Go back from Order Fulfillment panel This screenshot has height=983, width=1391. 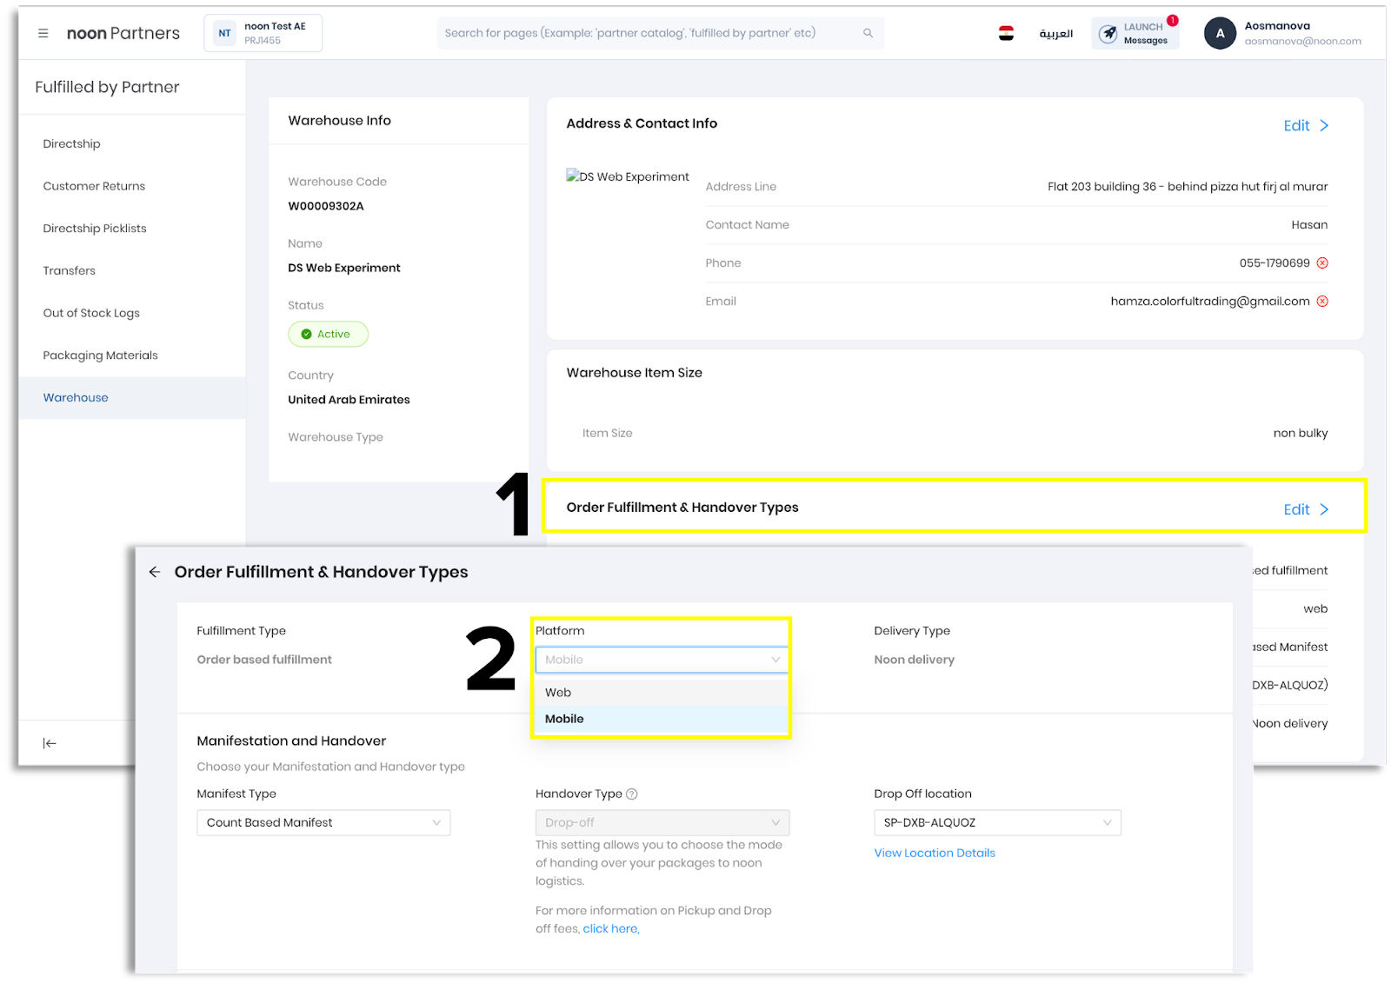coord(155,572)
